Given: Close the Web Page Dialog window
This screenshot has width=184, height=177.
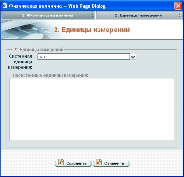Looking at the screenshot, I should point(178,6).
